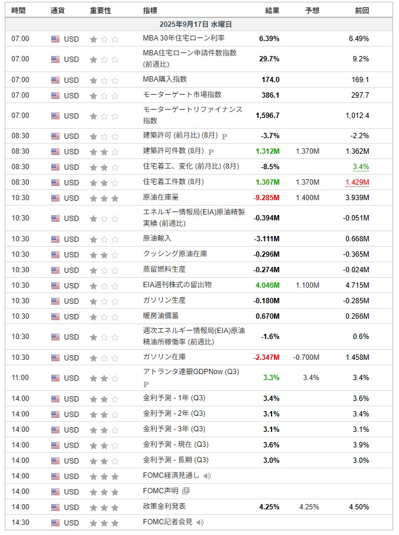Click the US flag in the 原油在庫量 row
The height and width of the screenshot is (535, 399).
[x=55, y=198]
